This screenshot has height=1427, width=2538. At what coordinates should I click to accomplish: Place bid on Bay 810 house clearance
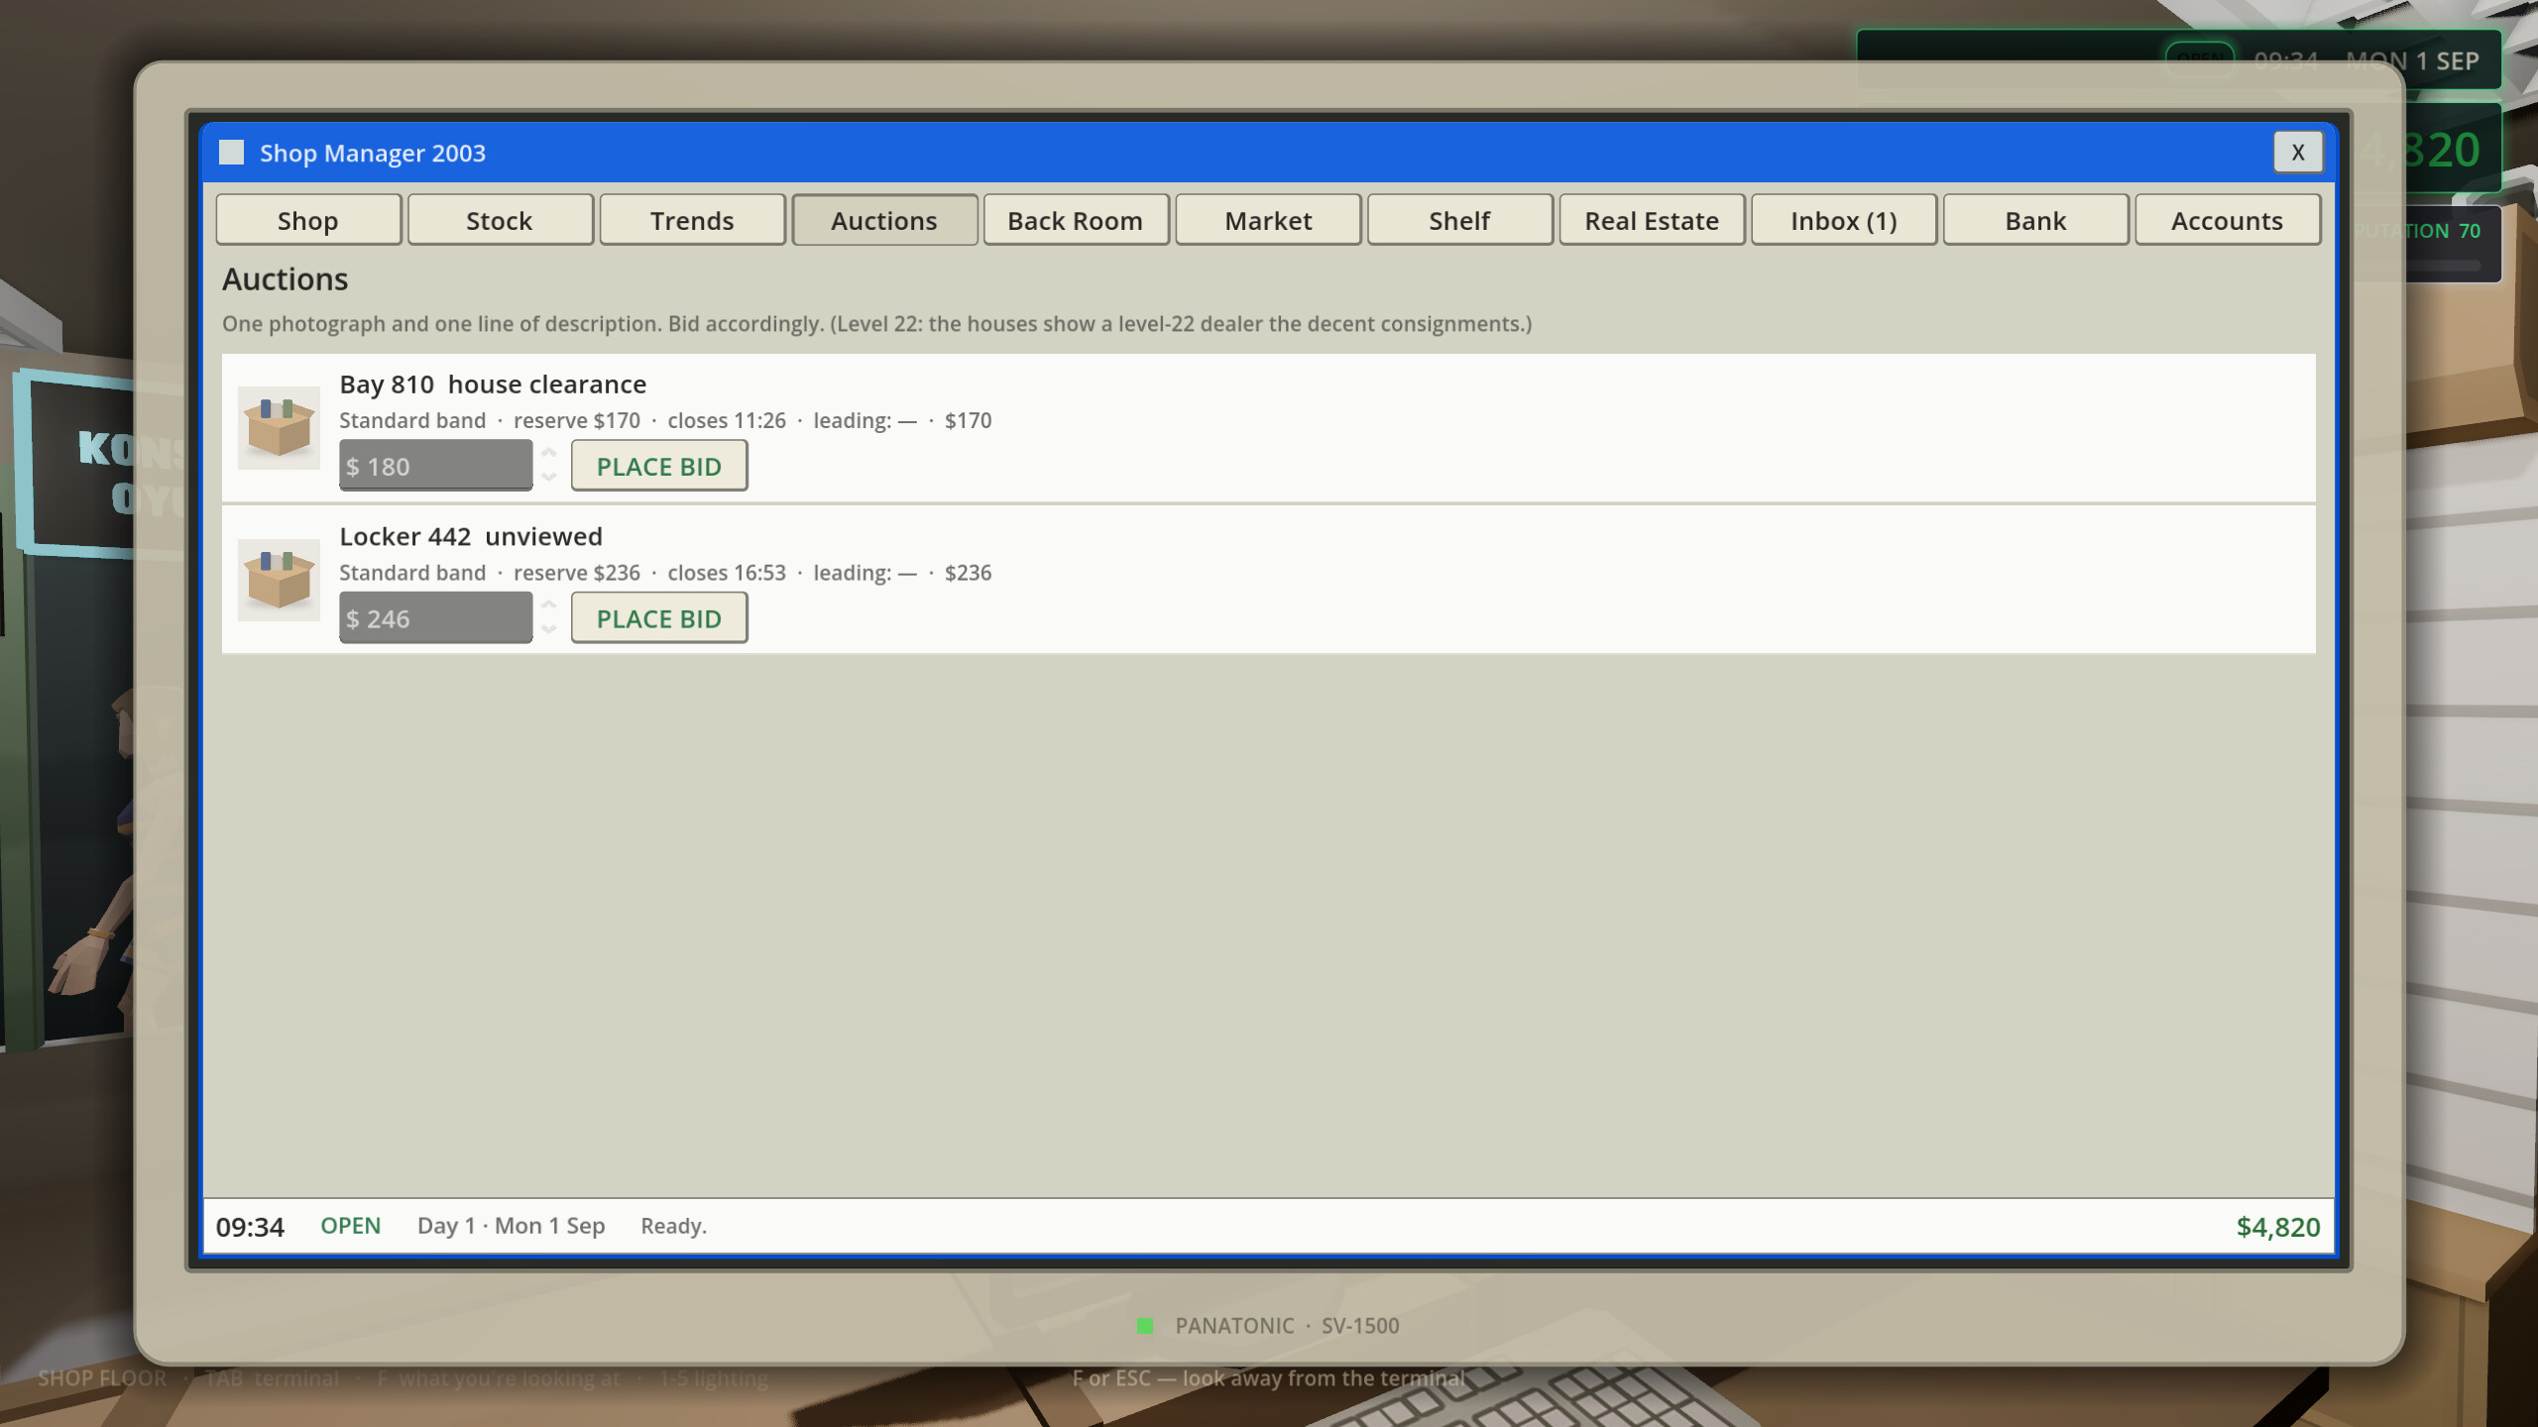659,466
